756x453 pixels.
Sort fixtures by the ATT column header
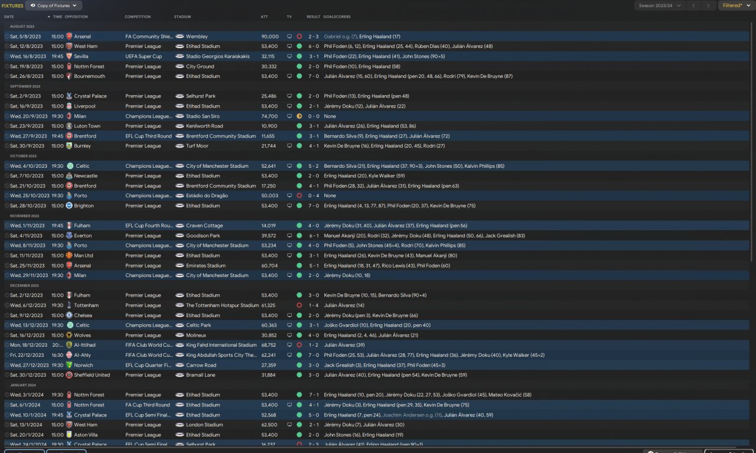[x=265, y=17]
